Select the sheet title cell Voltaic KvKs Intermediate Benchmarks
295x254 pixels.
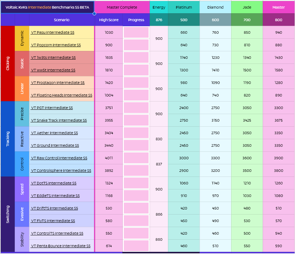tap(47, 7)
